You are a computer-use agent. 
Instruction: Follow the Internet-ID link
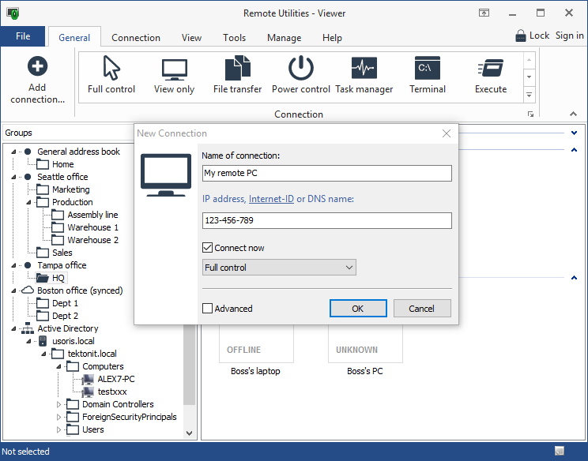[271, 199]
